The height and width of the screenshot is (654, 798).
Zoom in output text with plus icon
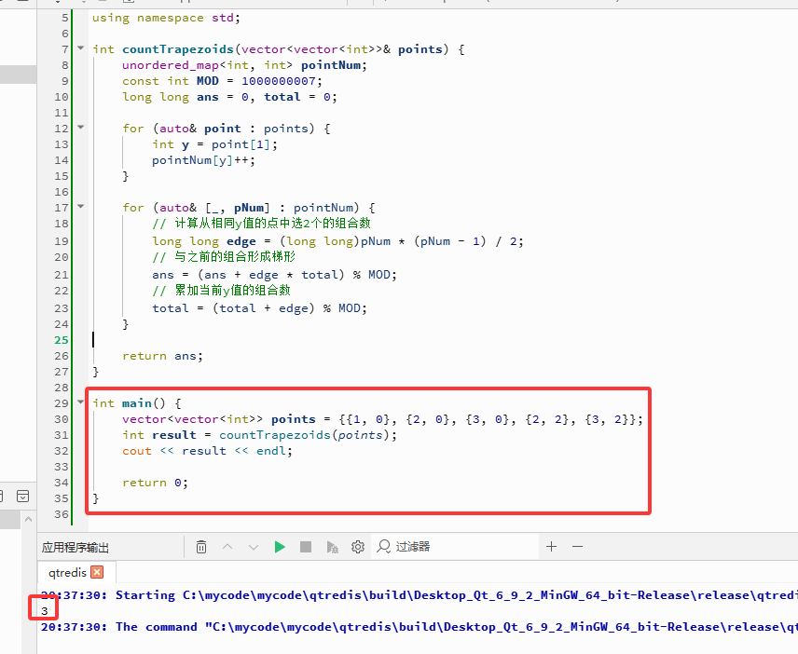click(x=551, y=547)
